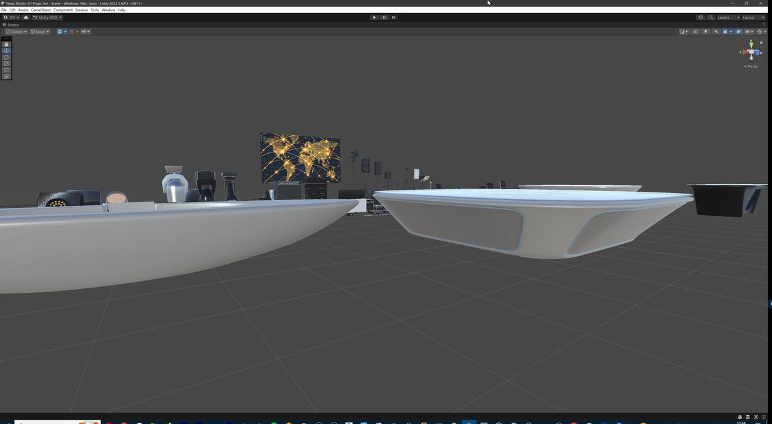Open the Center pivot dropdown

click(17, 32)
